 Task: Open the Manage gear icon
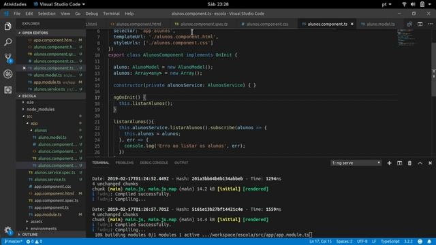coord(7,230)
